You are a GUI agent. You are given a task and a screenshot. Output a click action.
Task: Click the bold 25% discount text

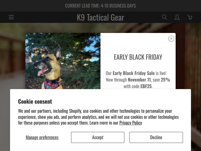tap(165, 80)
